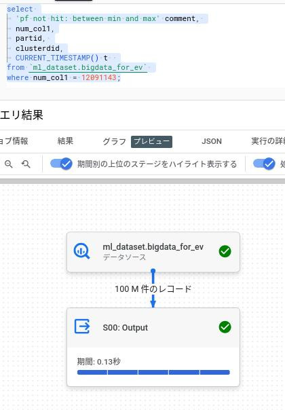Switch to the 結果 tab
Screen dimensions: 285x410
[x=65, y=141]
